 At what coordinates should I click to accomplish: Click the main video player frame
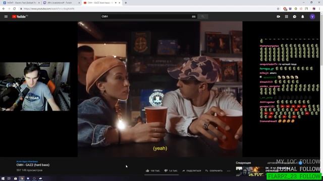click(x=160, y=89)
